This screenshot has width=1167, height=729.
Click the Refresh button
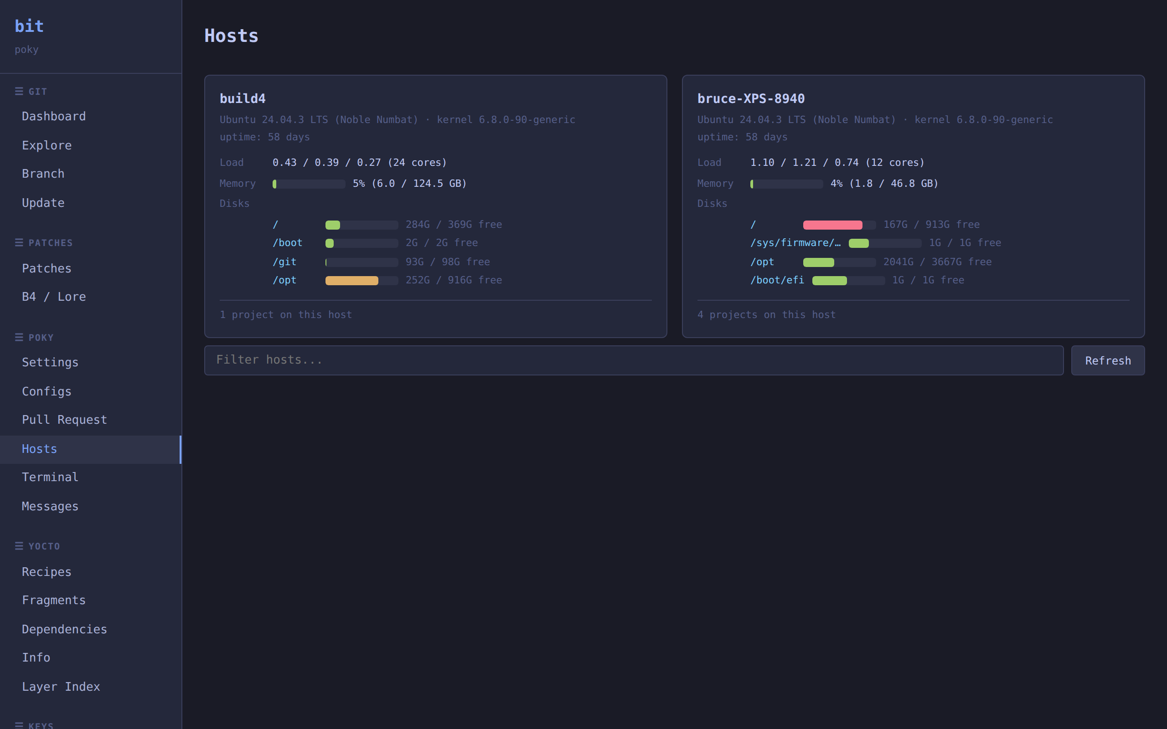(x=1108, y=360)
